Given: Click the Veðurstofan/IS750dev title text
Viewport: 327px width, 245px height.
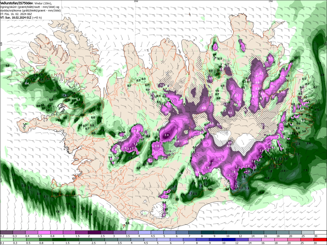Looking at the screenshot, I should [x=17, y=3].
